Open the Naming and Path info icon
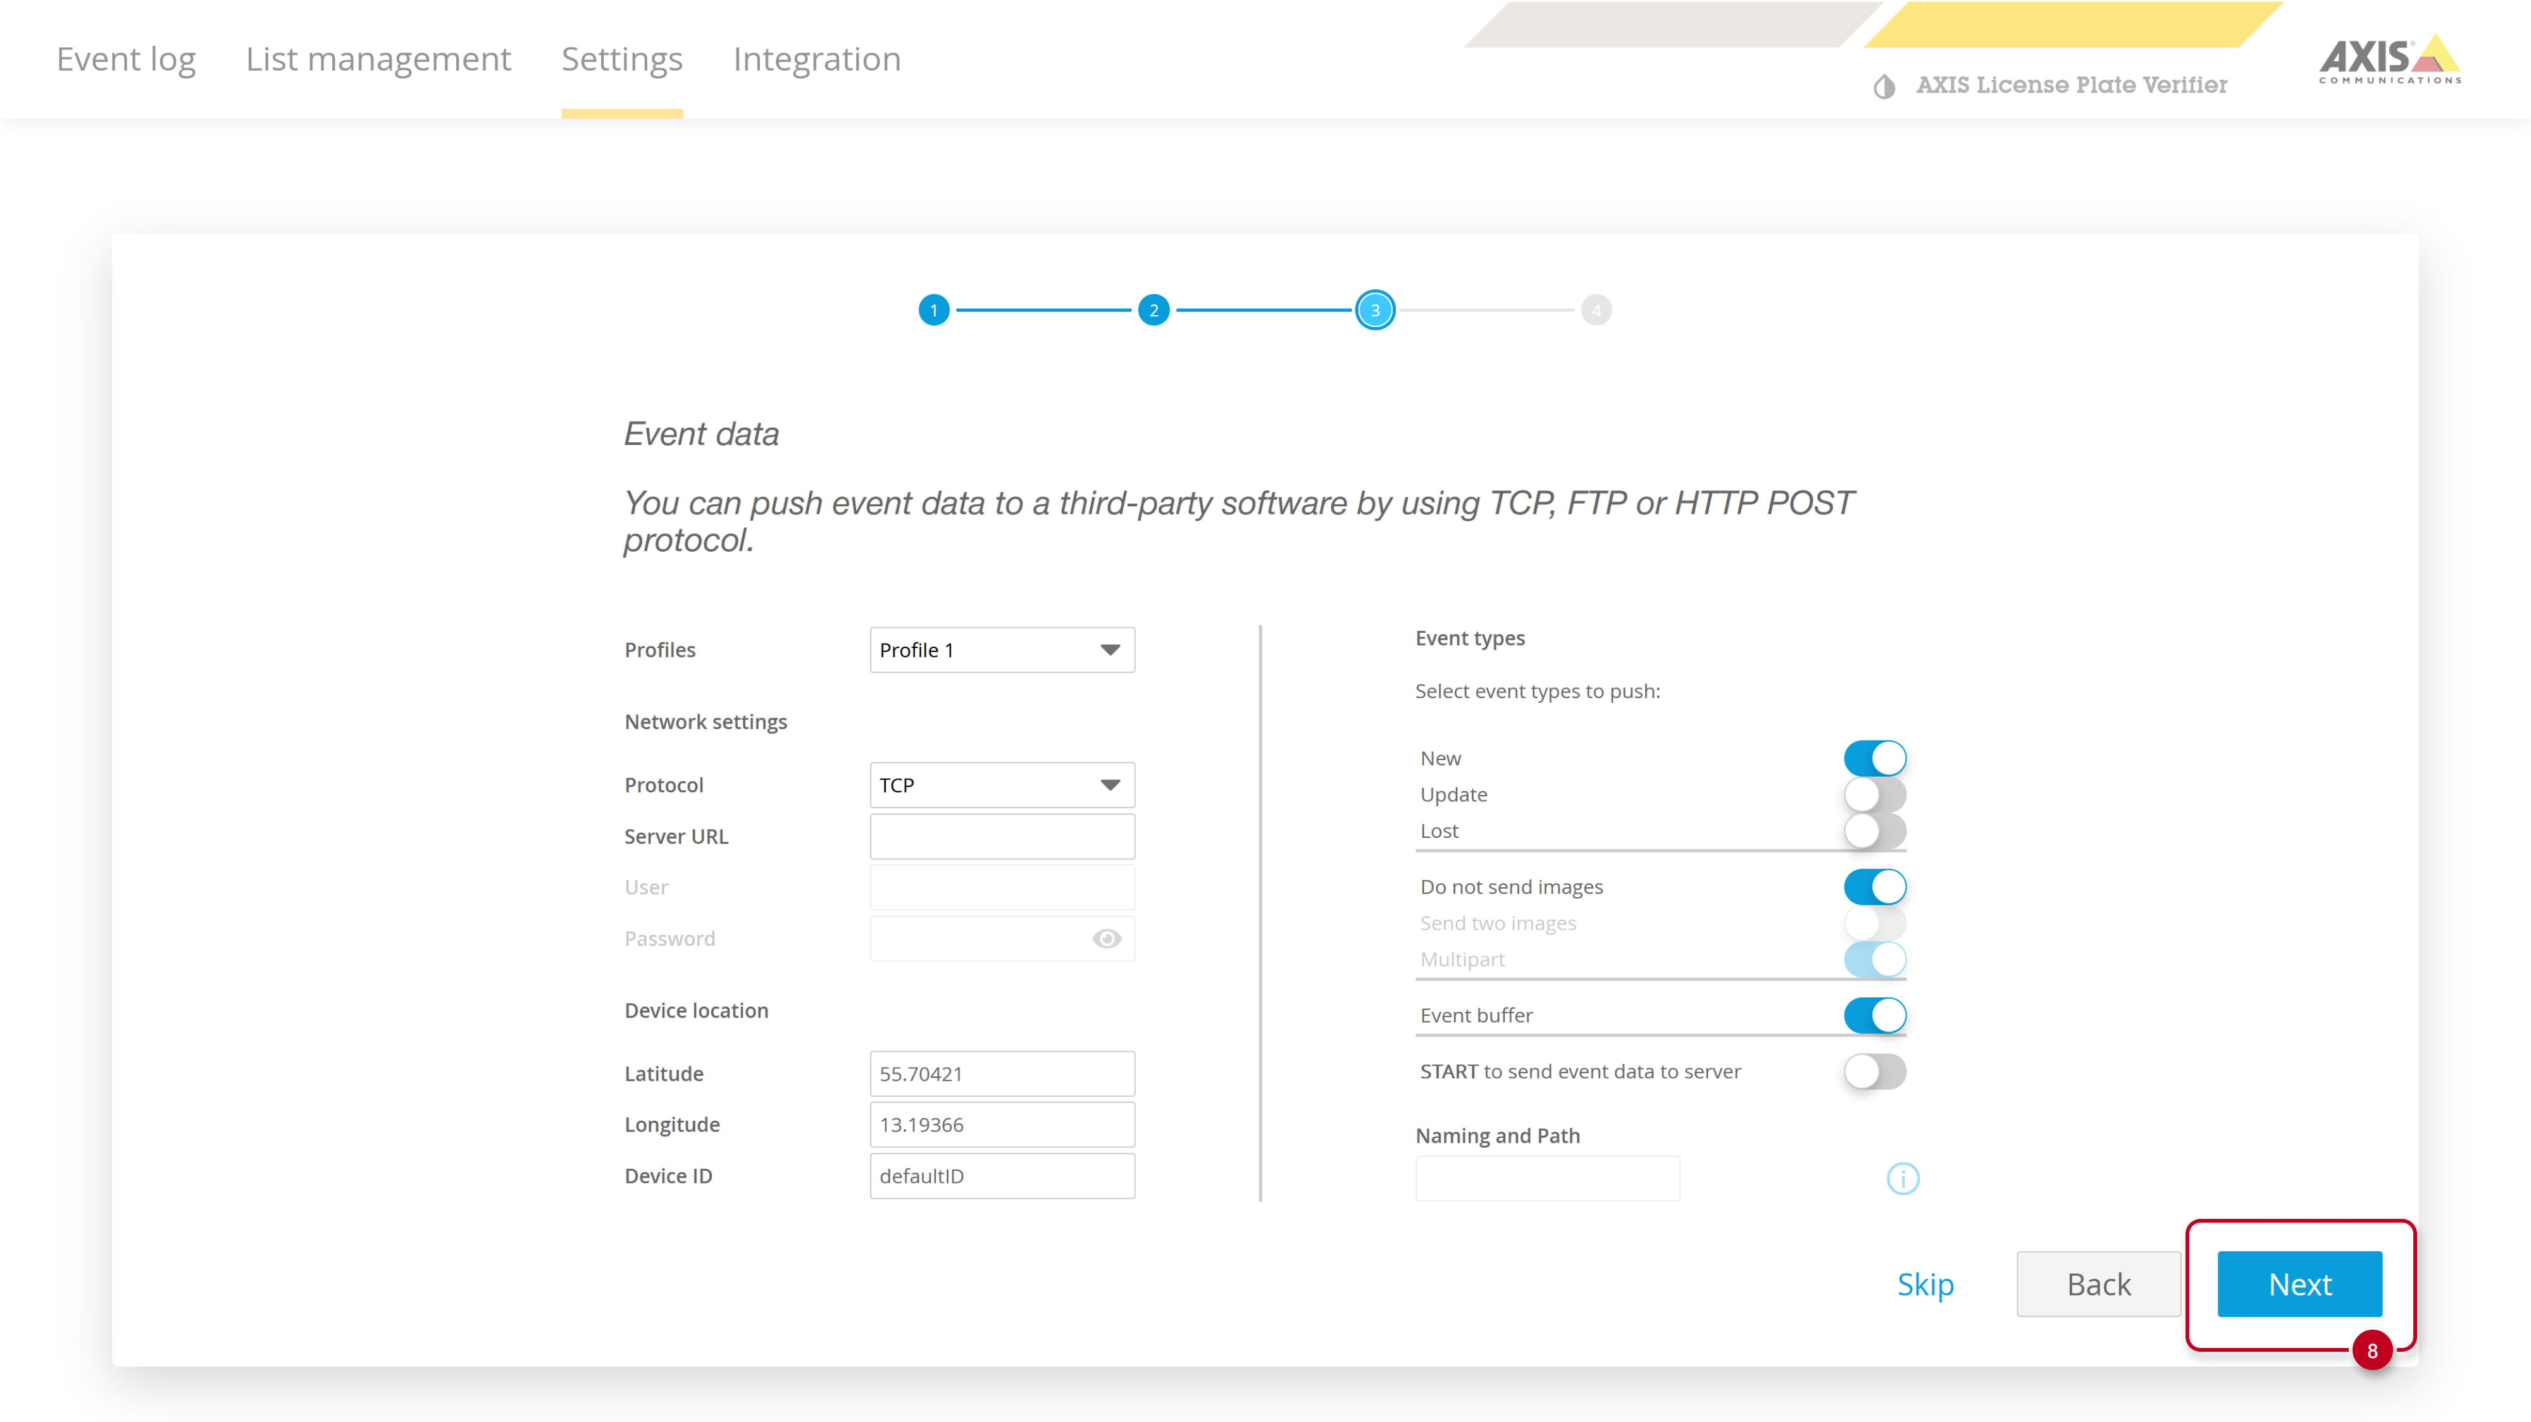The image size is (2531, 1422). click(x=1902, y=1178)
